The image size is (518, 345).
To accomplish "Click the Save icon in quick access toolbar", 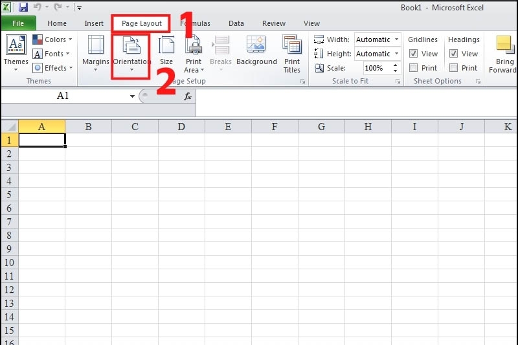I will click(23, 7).
